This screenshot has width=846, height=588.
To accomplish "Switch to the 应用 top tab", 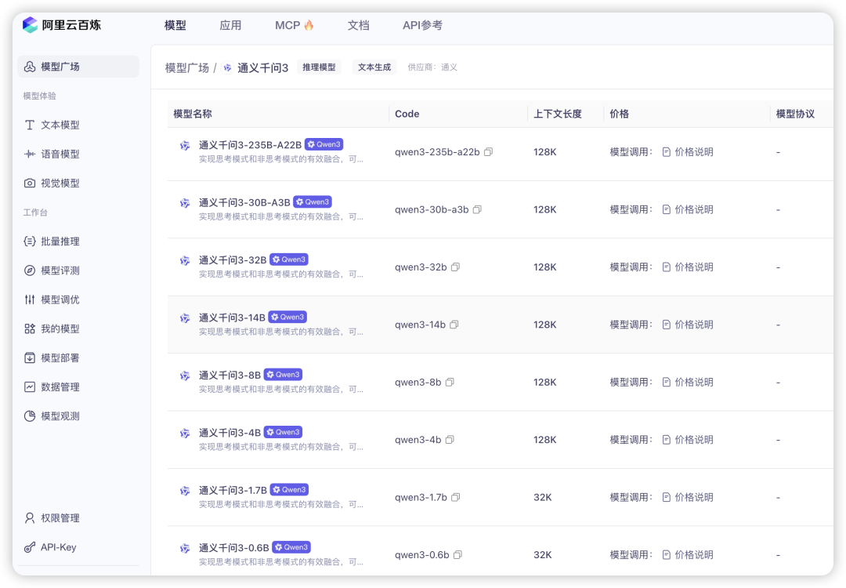I will [x=230, y=25].
